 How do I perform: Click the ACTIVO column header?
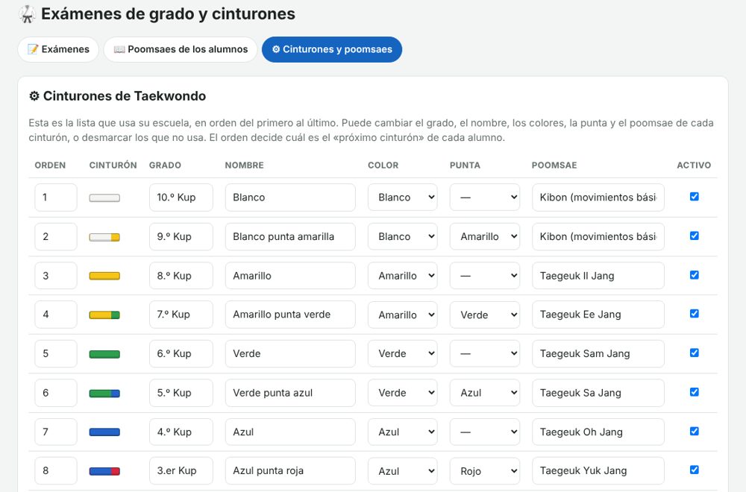pyautogui.click(x=694, y=165)
